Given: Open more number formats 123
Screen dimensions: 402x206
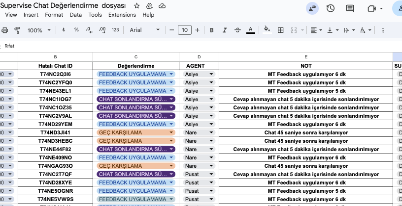Looking at the screenshot, I should click(x=115, y=30).
